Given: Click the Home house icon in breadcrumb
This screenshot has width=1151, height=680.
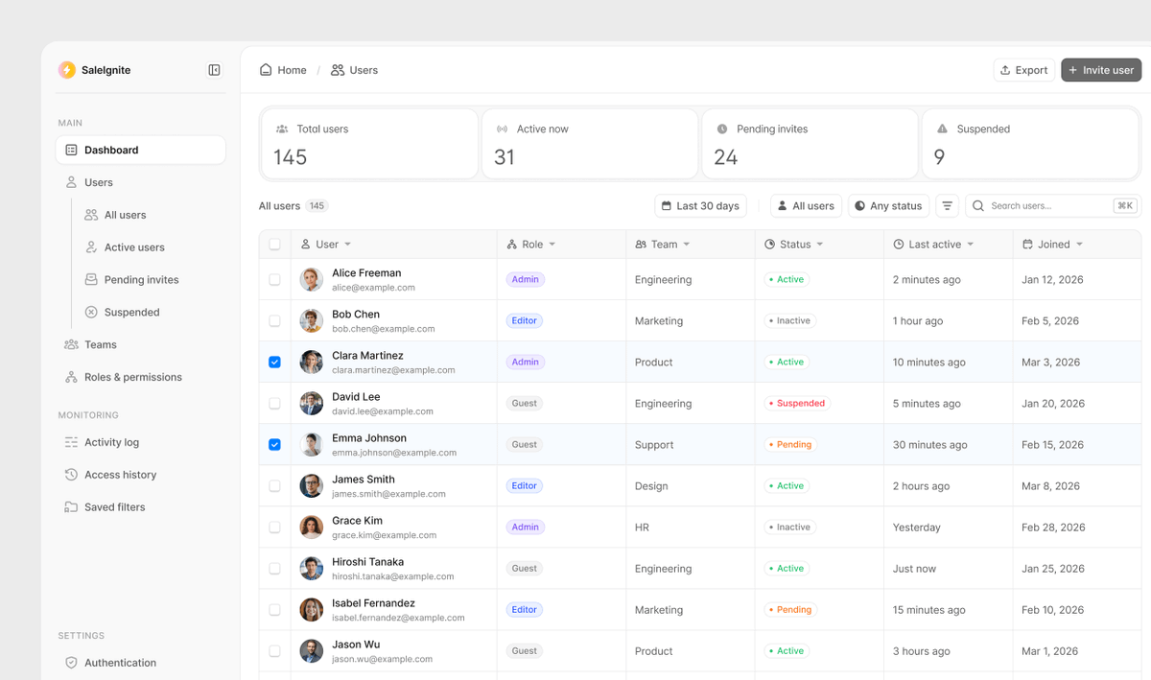Looking at the screenshot, I should coord(266,70).
